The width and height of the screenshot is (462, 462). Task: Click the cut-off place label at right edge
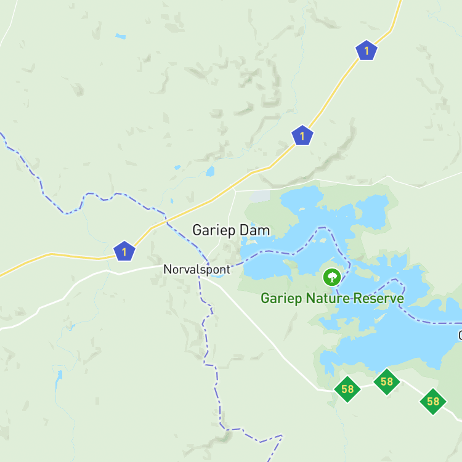(x=460, y=335)
